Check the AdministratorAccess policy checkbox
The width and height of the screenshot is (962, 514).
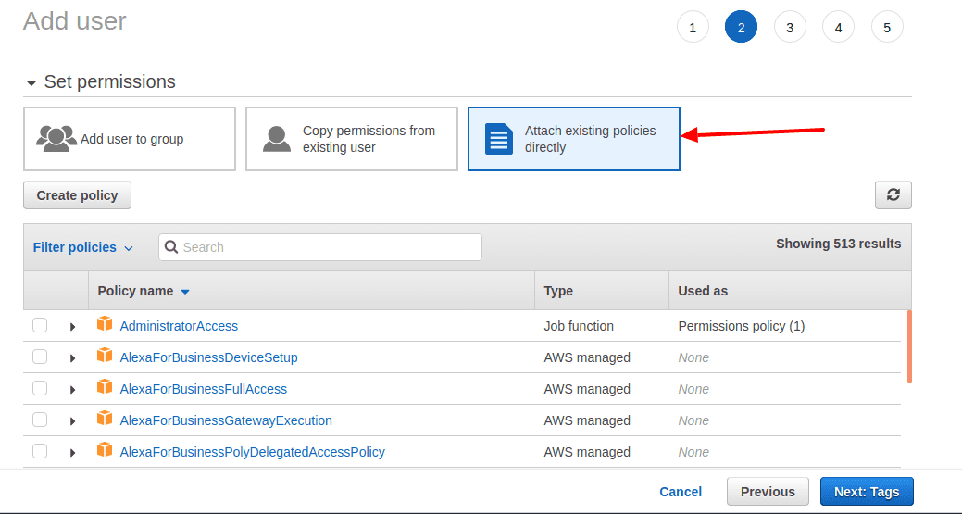(40, 325)
